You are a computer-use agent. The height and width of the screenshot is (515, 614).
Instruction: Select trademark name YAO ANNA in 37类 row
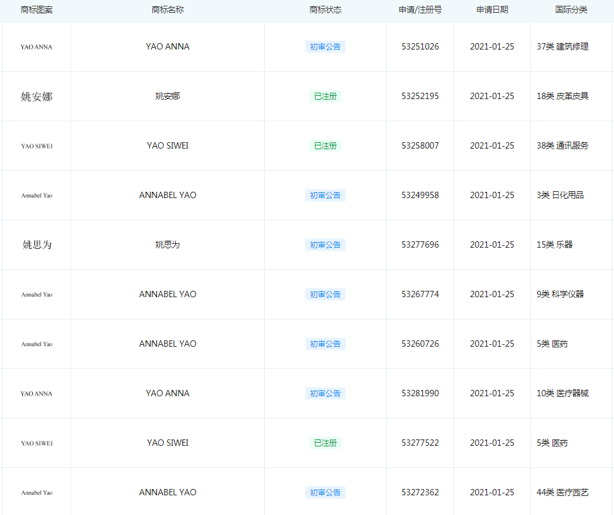point(168,46)
